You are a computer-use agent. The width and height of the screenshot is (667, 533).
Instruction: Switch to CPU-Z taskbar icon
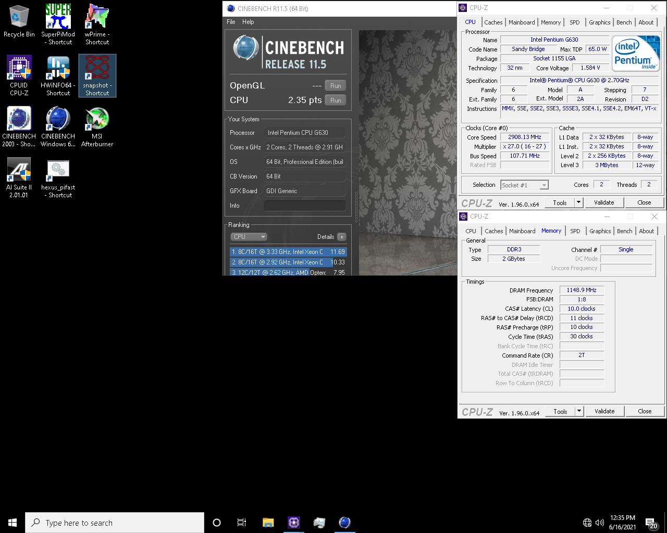[294, 523]
